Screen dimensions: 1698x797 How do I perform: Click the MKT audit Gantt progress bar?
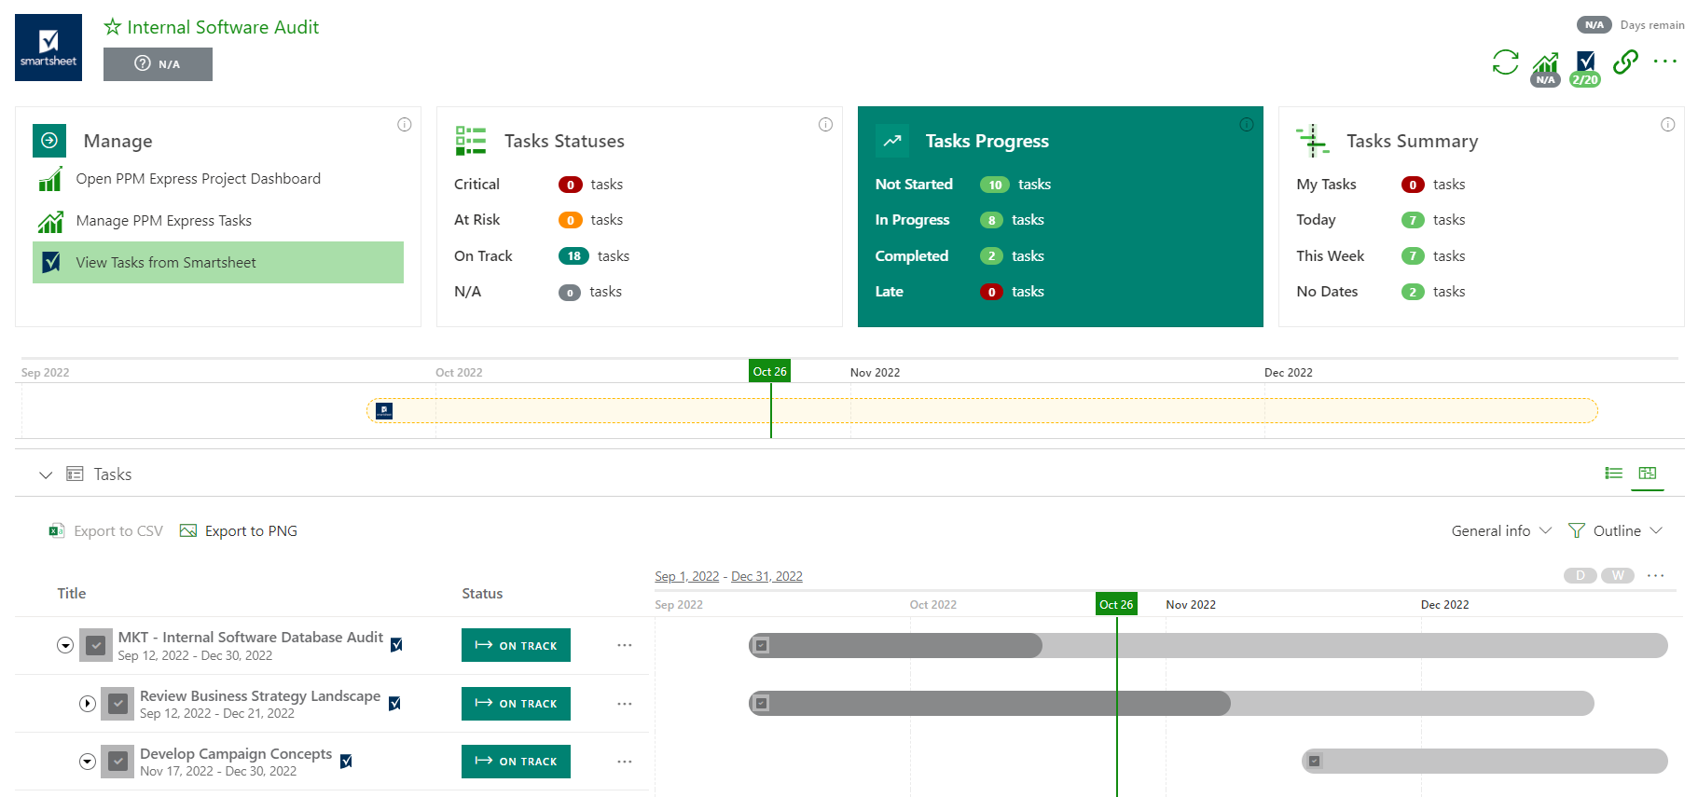tap(895, 645)
